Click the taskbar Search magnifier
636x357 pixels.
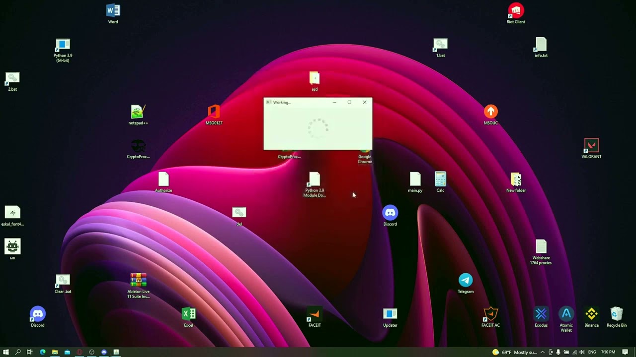coord(18,352)
